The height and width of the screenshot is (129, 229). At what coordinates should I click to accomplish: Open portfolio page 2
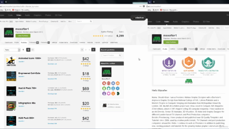coord(86,50)
